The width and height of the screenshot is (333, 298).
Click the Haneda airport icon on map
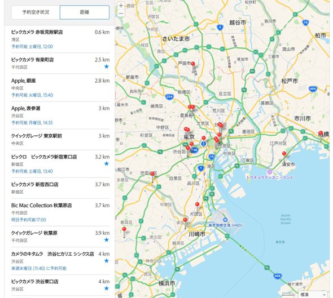point(225,220)
